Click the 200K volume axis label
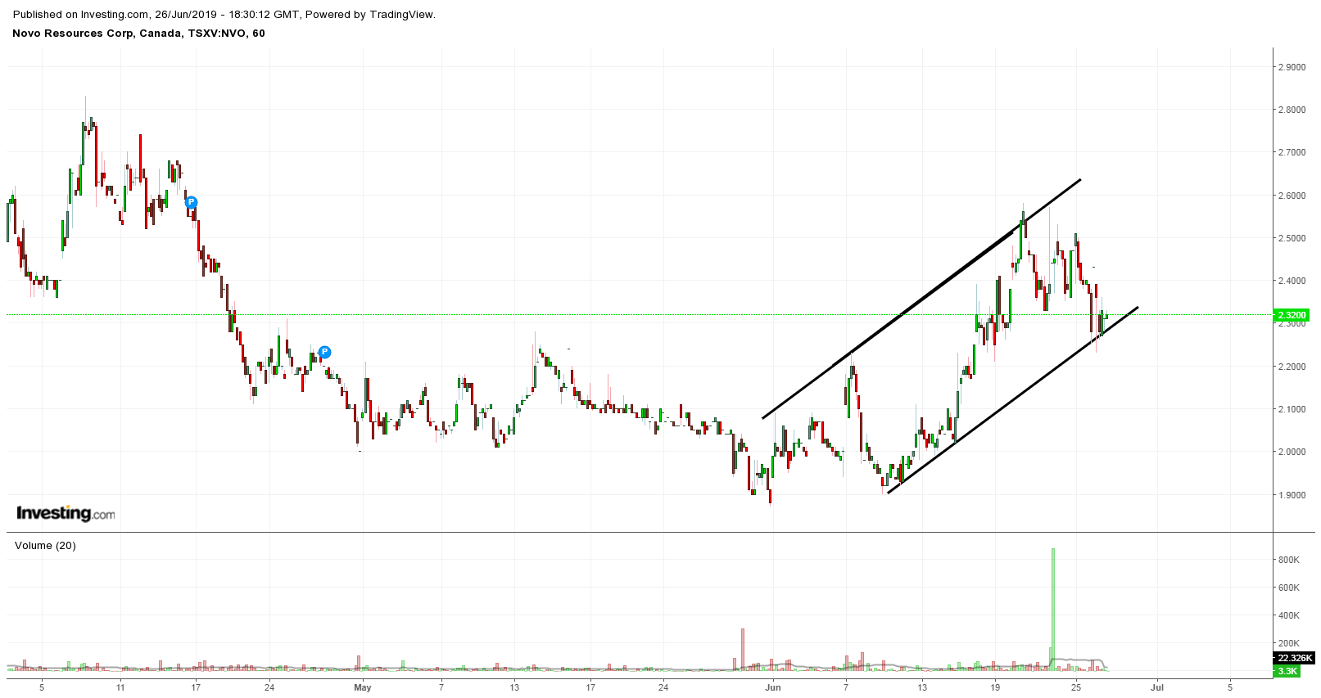The image size is (1321, 698). pyautogui.click(x=1289, y=643)
